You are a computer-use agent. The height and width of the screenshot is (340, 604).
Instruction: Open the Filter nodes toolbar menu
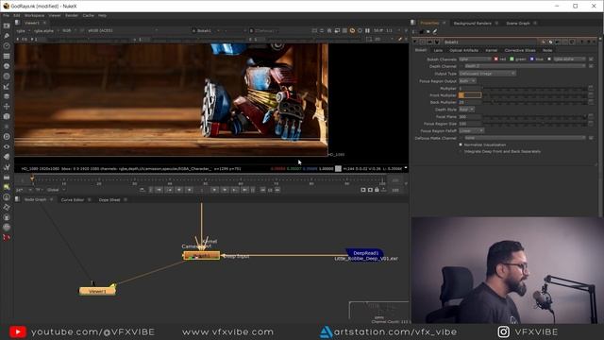7,76
